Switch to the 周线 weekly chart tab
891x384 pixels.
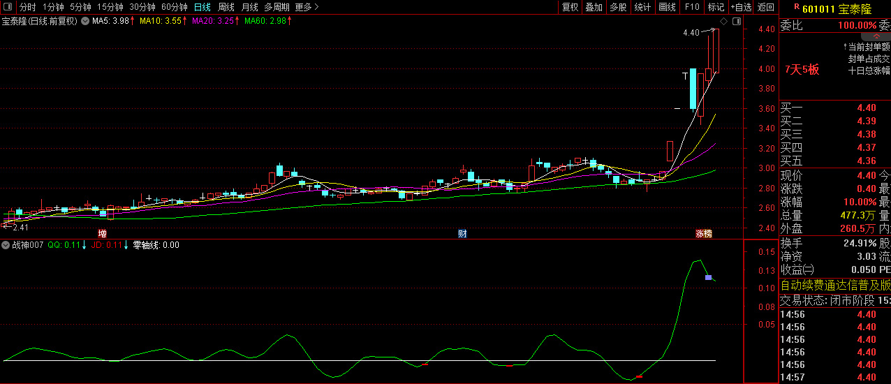click(226, 7)
